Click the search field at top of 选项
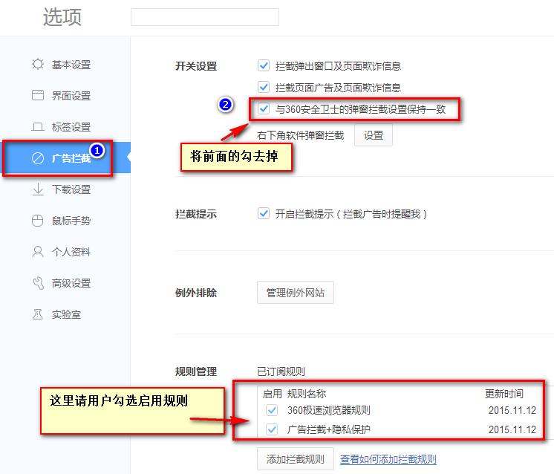This screenshot has height=474, width=554. click(x=204, y=17)
